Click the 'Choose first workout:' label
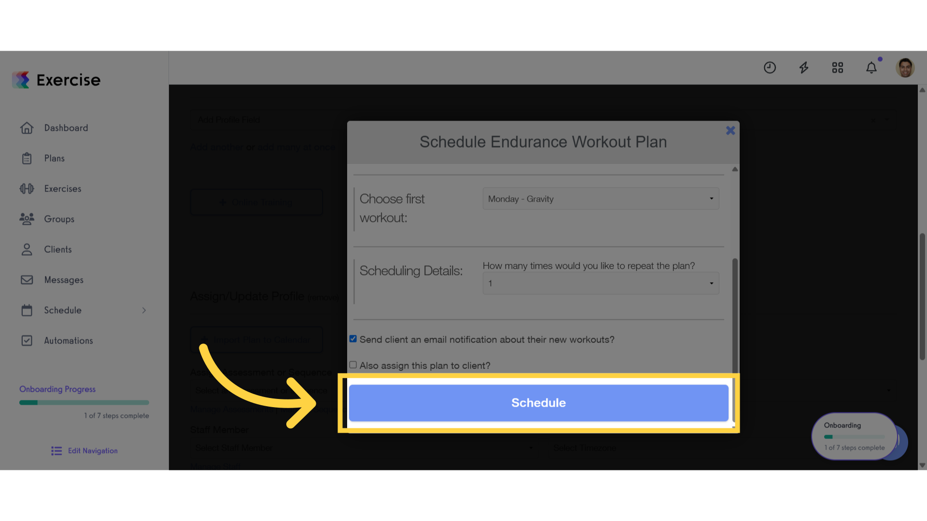The height and width of the screenshot is (521, 927). tap(392, 208)
